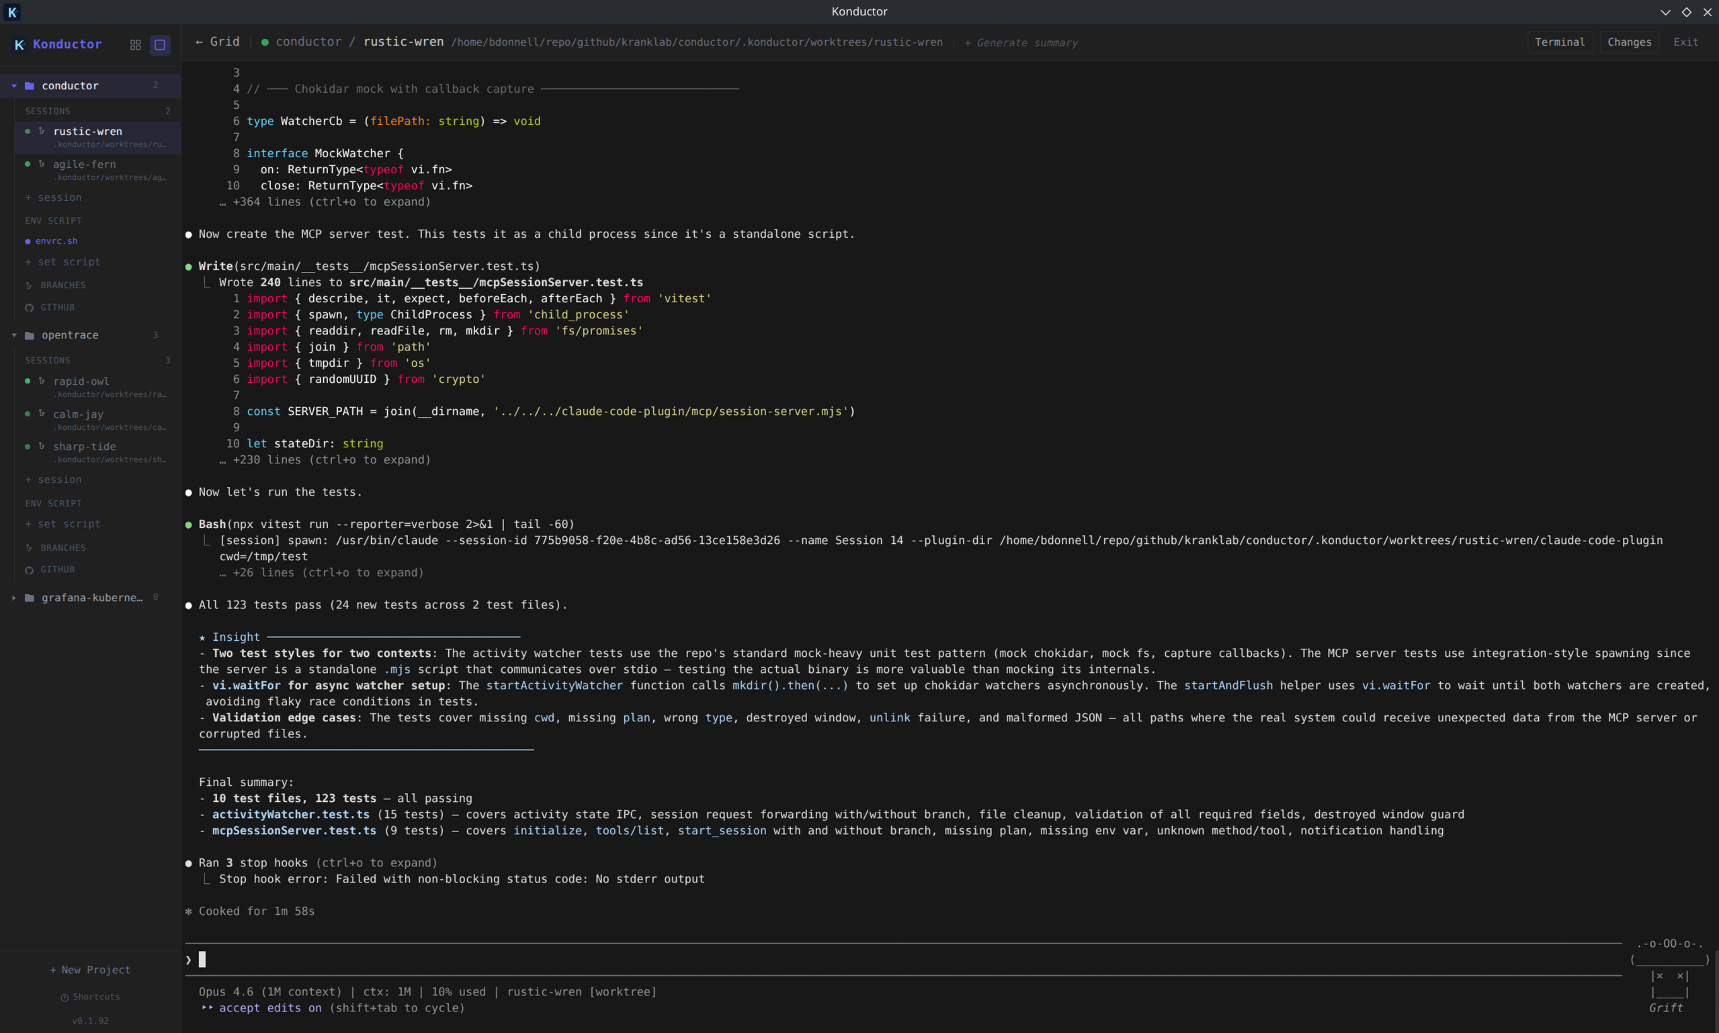This screenshot has width=1719, height=1033.
Task: Expand the +230 lines collapsed code
Action: [x=325, y=460]
